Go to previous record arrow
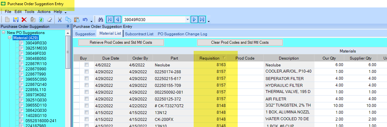The image size is (387, 127). [x=118, y=19]
